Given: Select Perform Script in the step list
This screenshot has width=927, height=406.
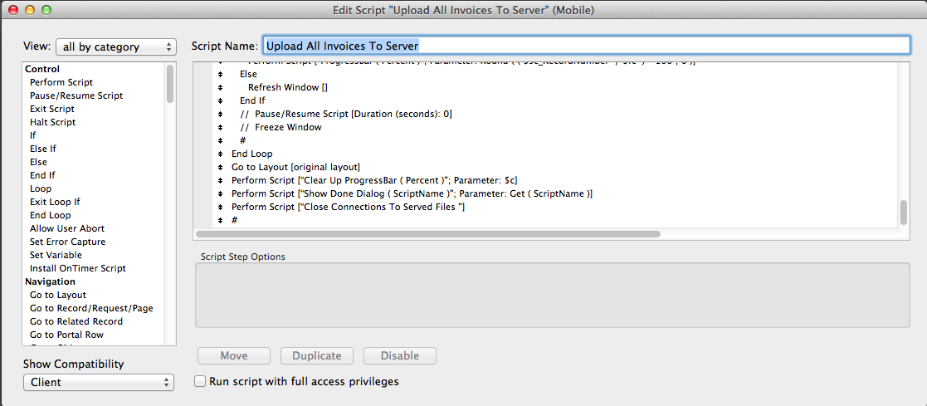Looking at the screenshot, I should tap(61, 82).
